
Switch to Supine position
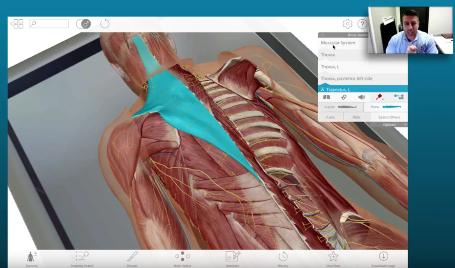point(341,107)
